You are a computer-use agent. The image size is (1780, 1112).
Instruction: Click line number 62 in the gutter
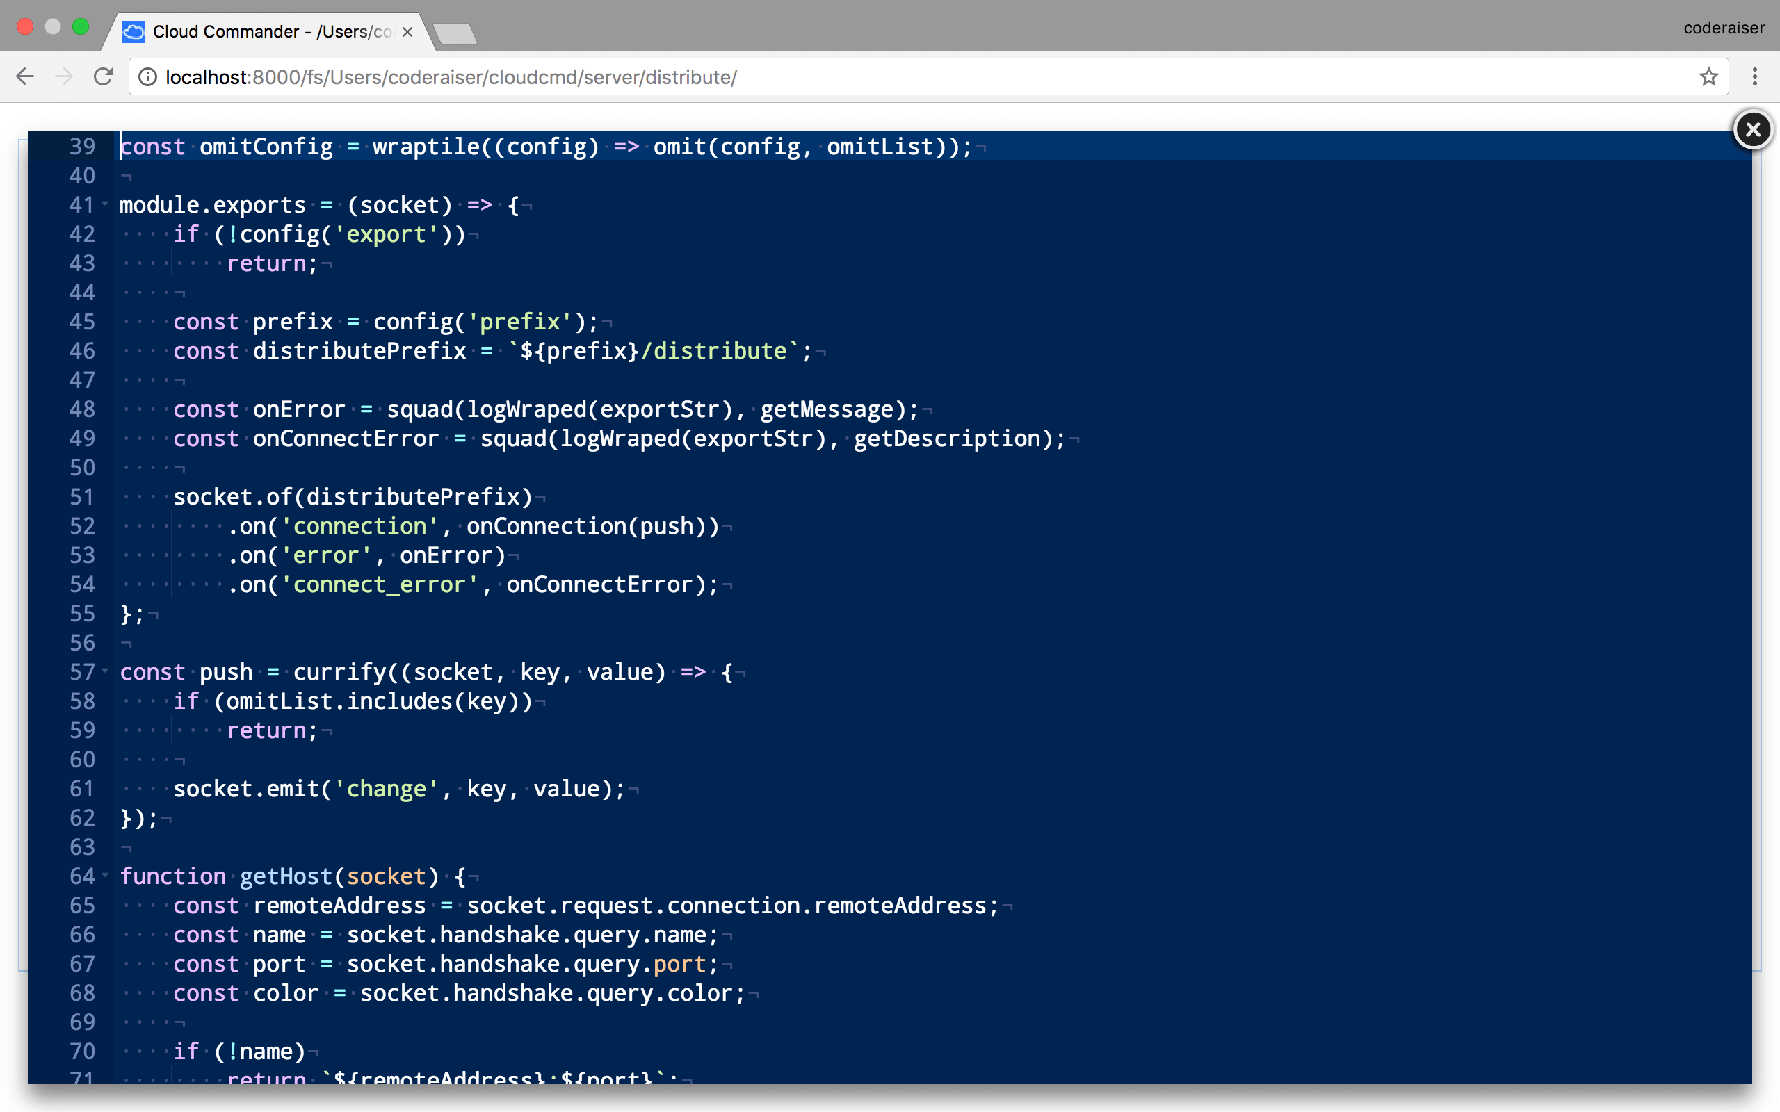click(x=82, y=818)
